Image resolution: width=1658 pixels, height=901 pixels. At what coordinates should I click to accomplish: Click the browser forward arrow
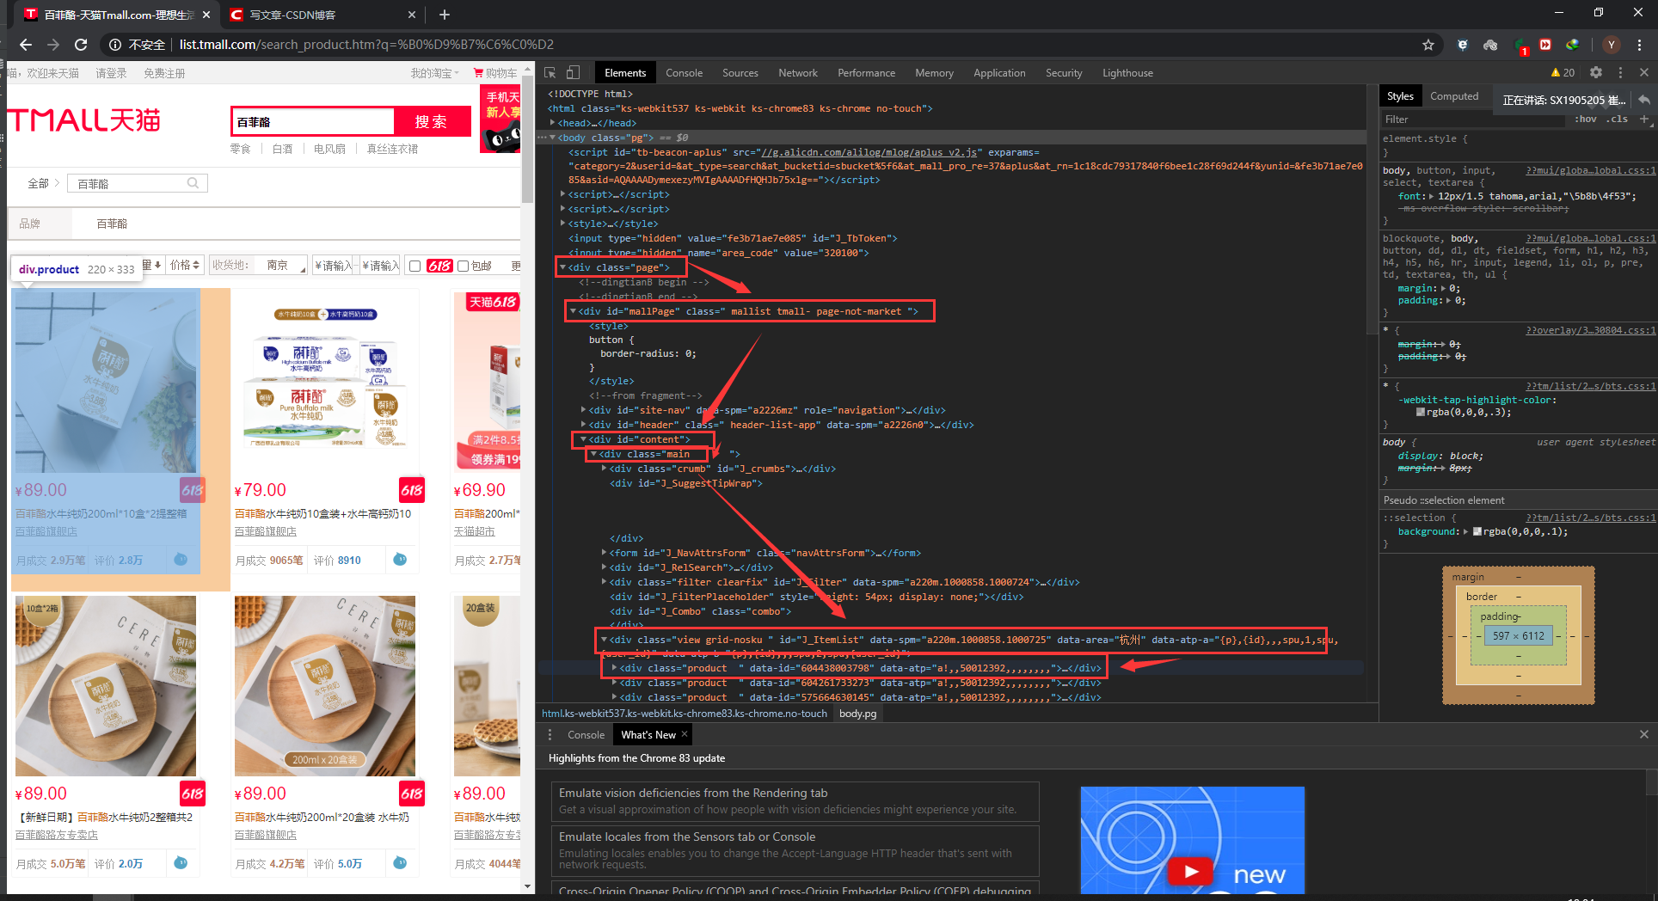pos(53,45)
